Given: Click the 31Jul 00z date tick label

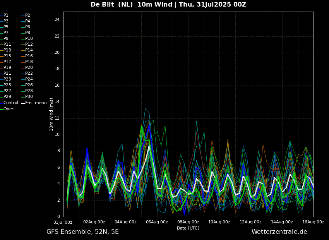Looking at the screenshot, I should tap(63, 222).
